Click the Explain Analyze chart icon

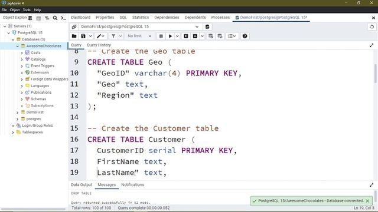(x=195, y=36)
